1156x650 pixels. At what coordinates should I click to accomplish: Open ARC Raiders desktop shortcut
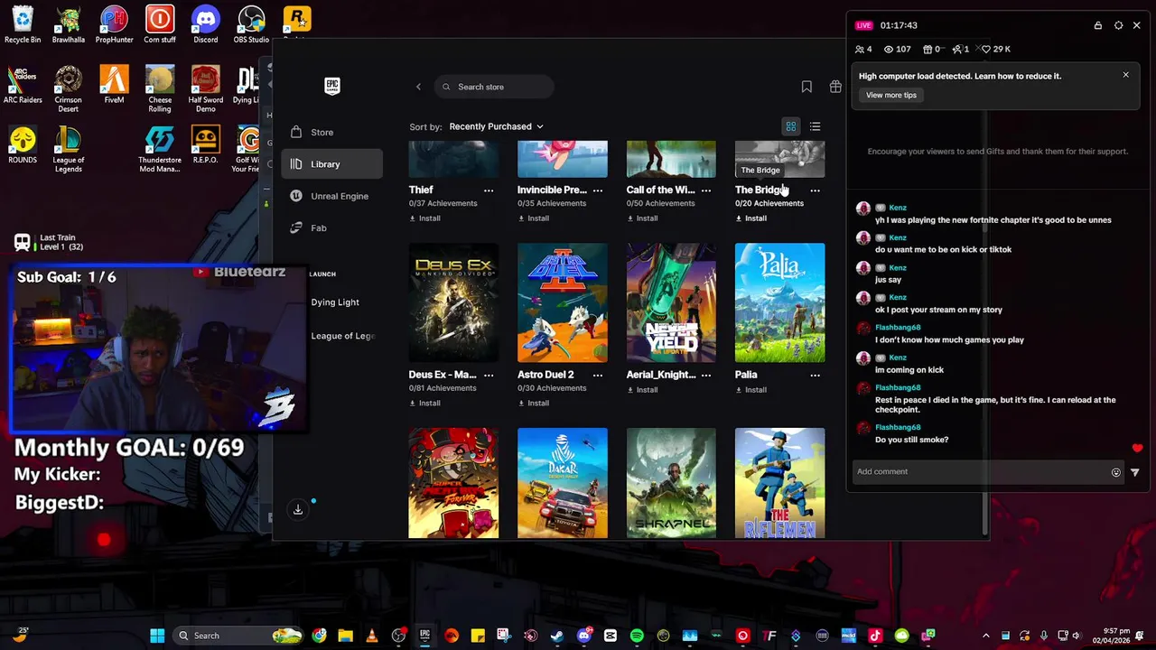23,85
